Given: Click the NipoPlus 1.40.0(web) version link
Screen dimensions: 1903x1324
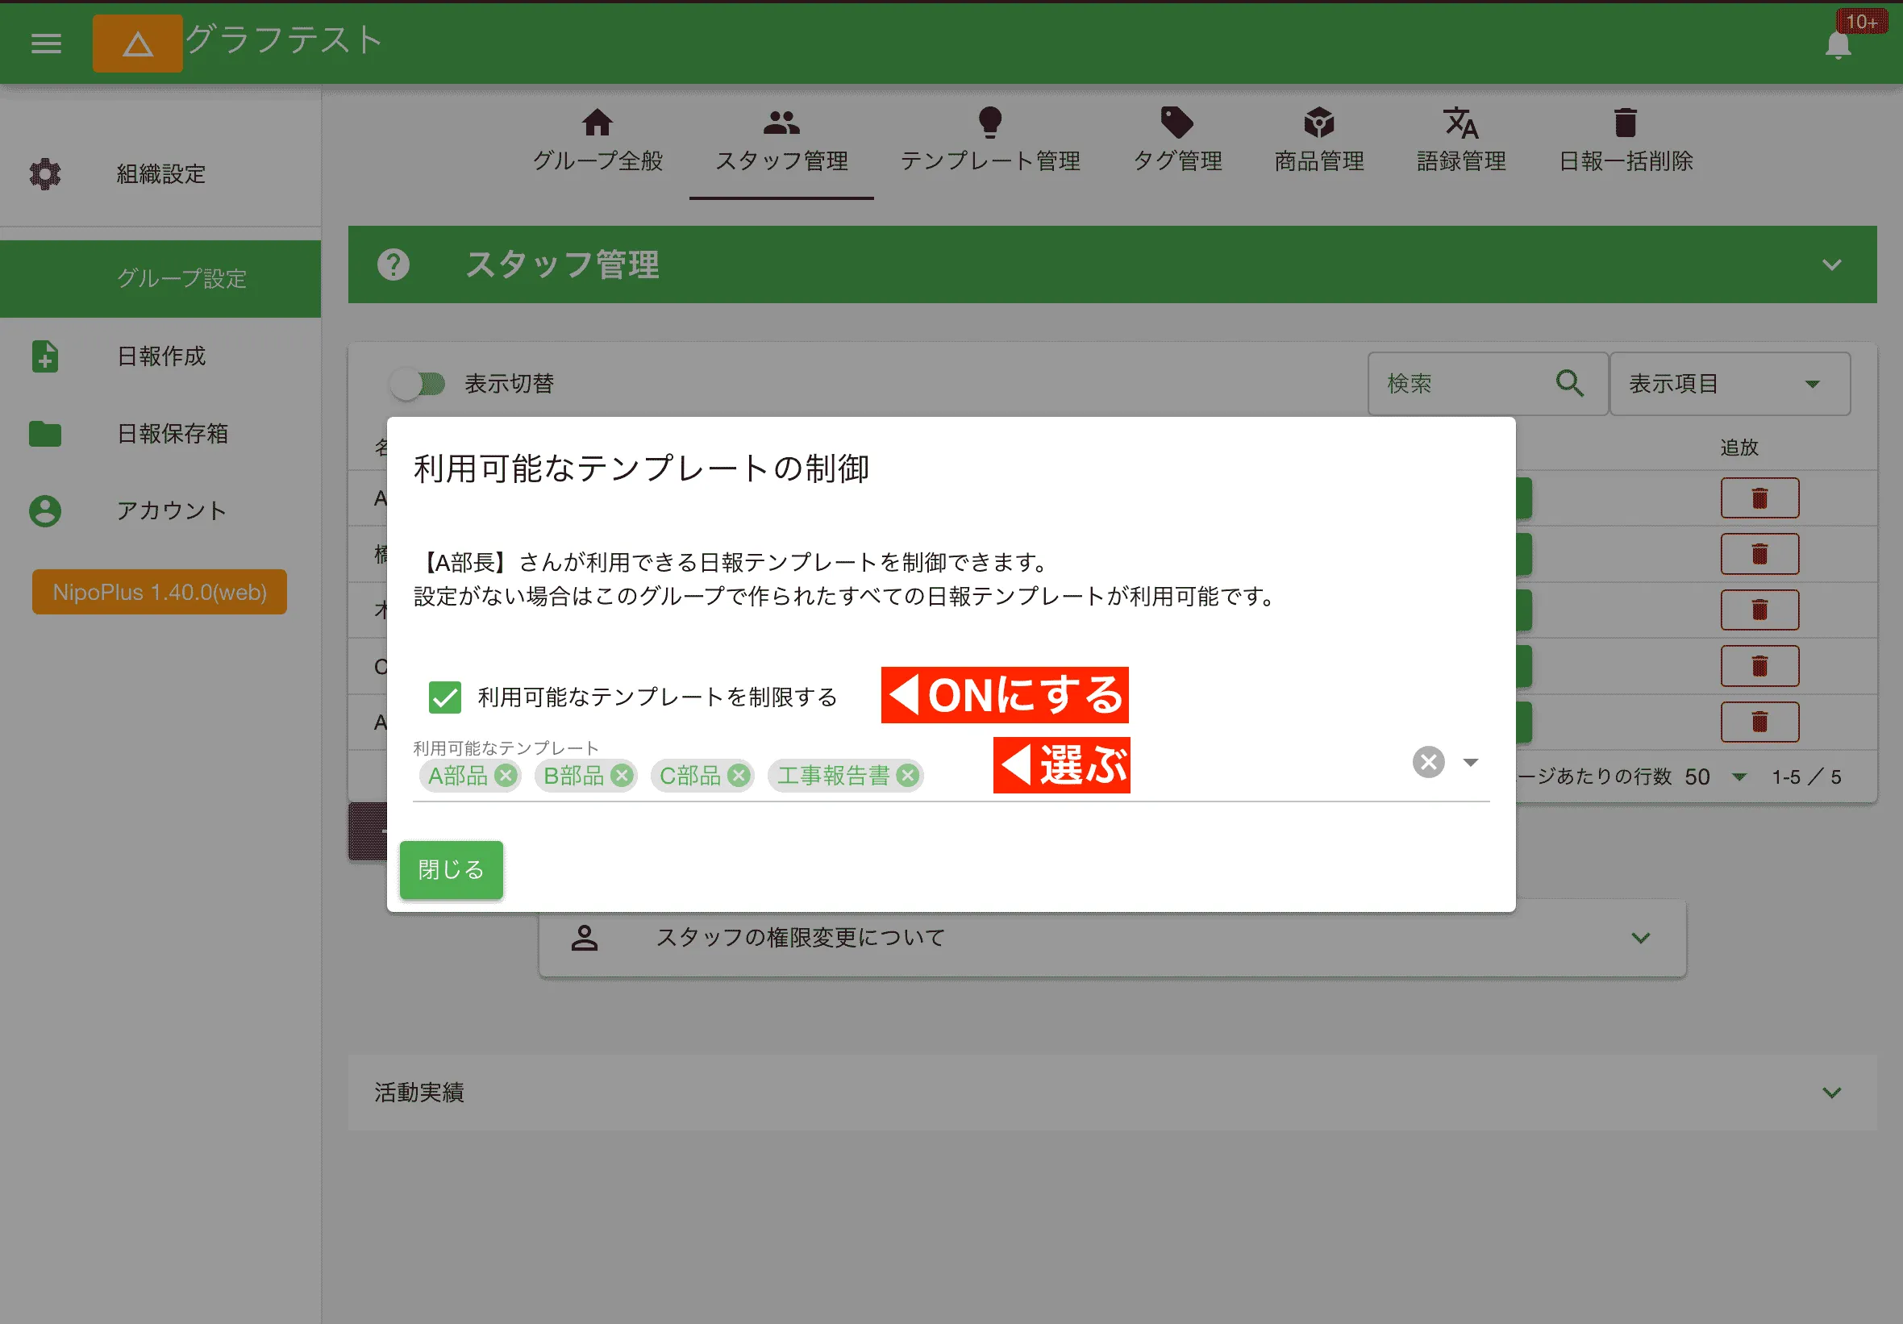Looking at the screenshot, I should point(159,592).
